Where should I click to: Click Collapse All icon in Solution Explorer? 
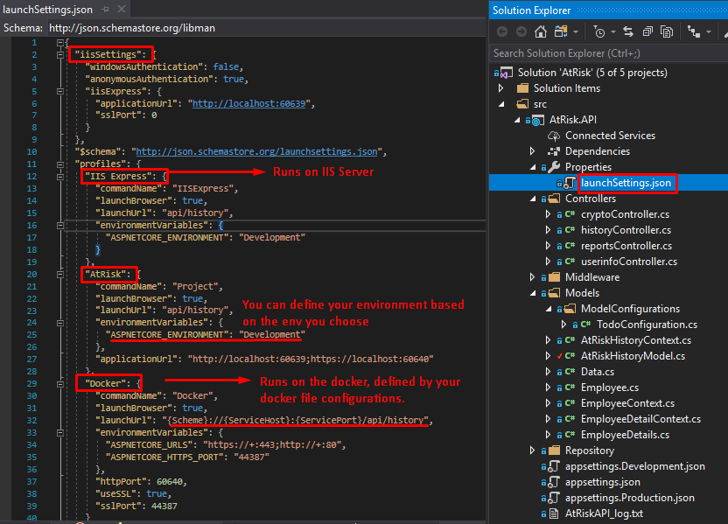[x=647, y=31]
